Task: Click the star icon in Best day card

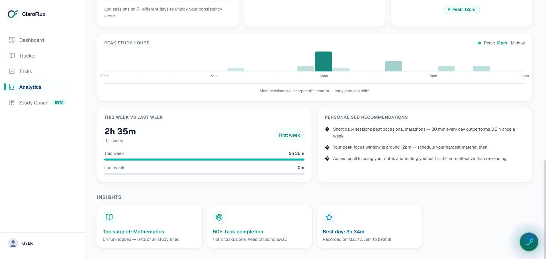Action: point(329,217)
